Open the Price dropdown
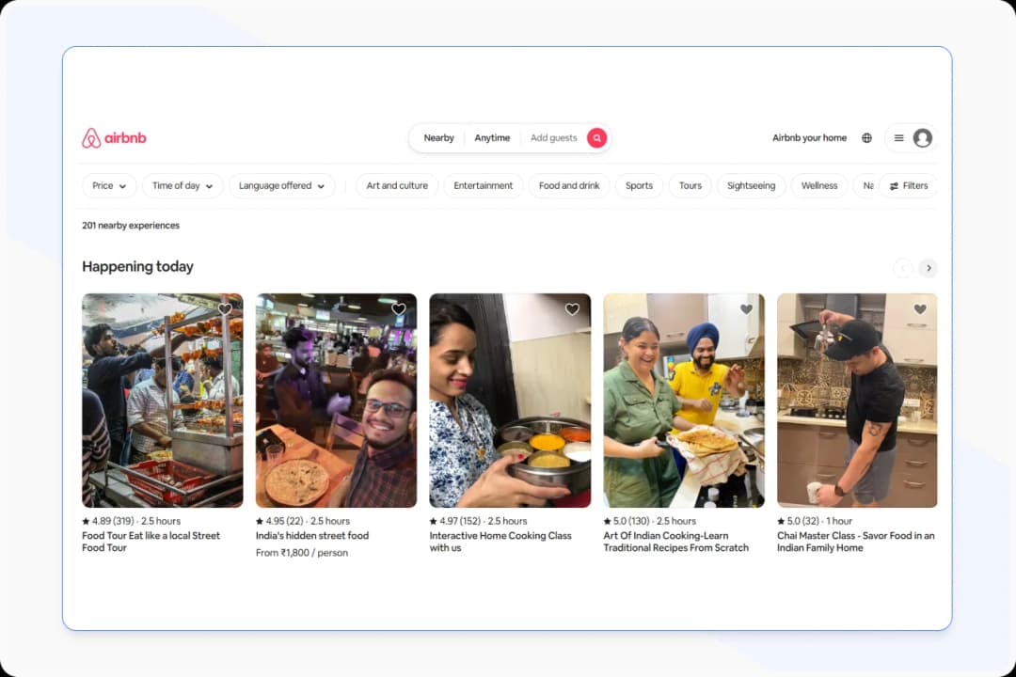Image resolution: width=1016 pixels, height=677 pixels. [109, 185]
